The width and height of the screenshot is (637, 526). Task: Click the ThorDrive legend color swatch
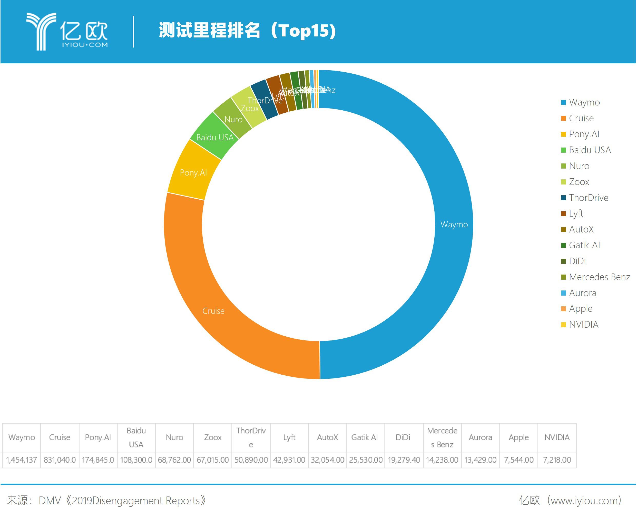point(563,198)
